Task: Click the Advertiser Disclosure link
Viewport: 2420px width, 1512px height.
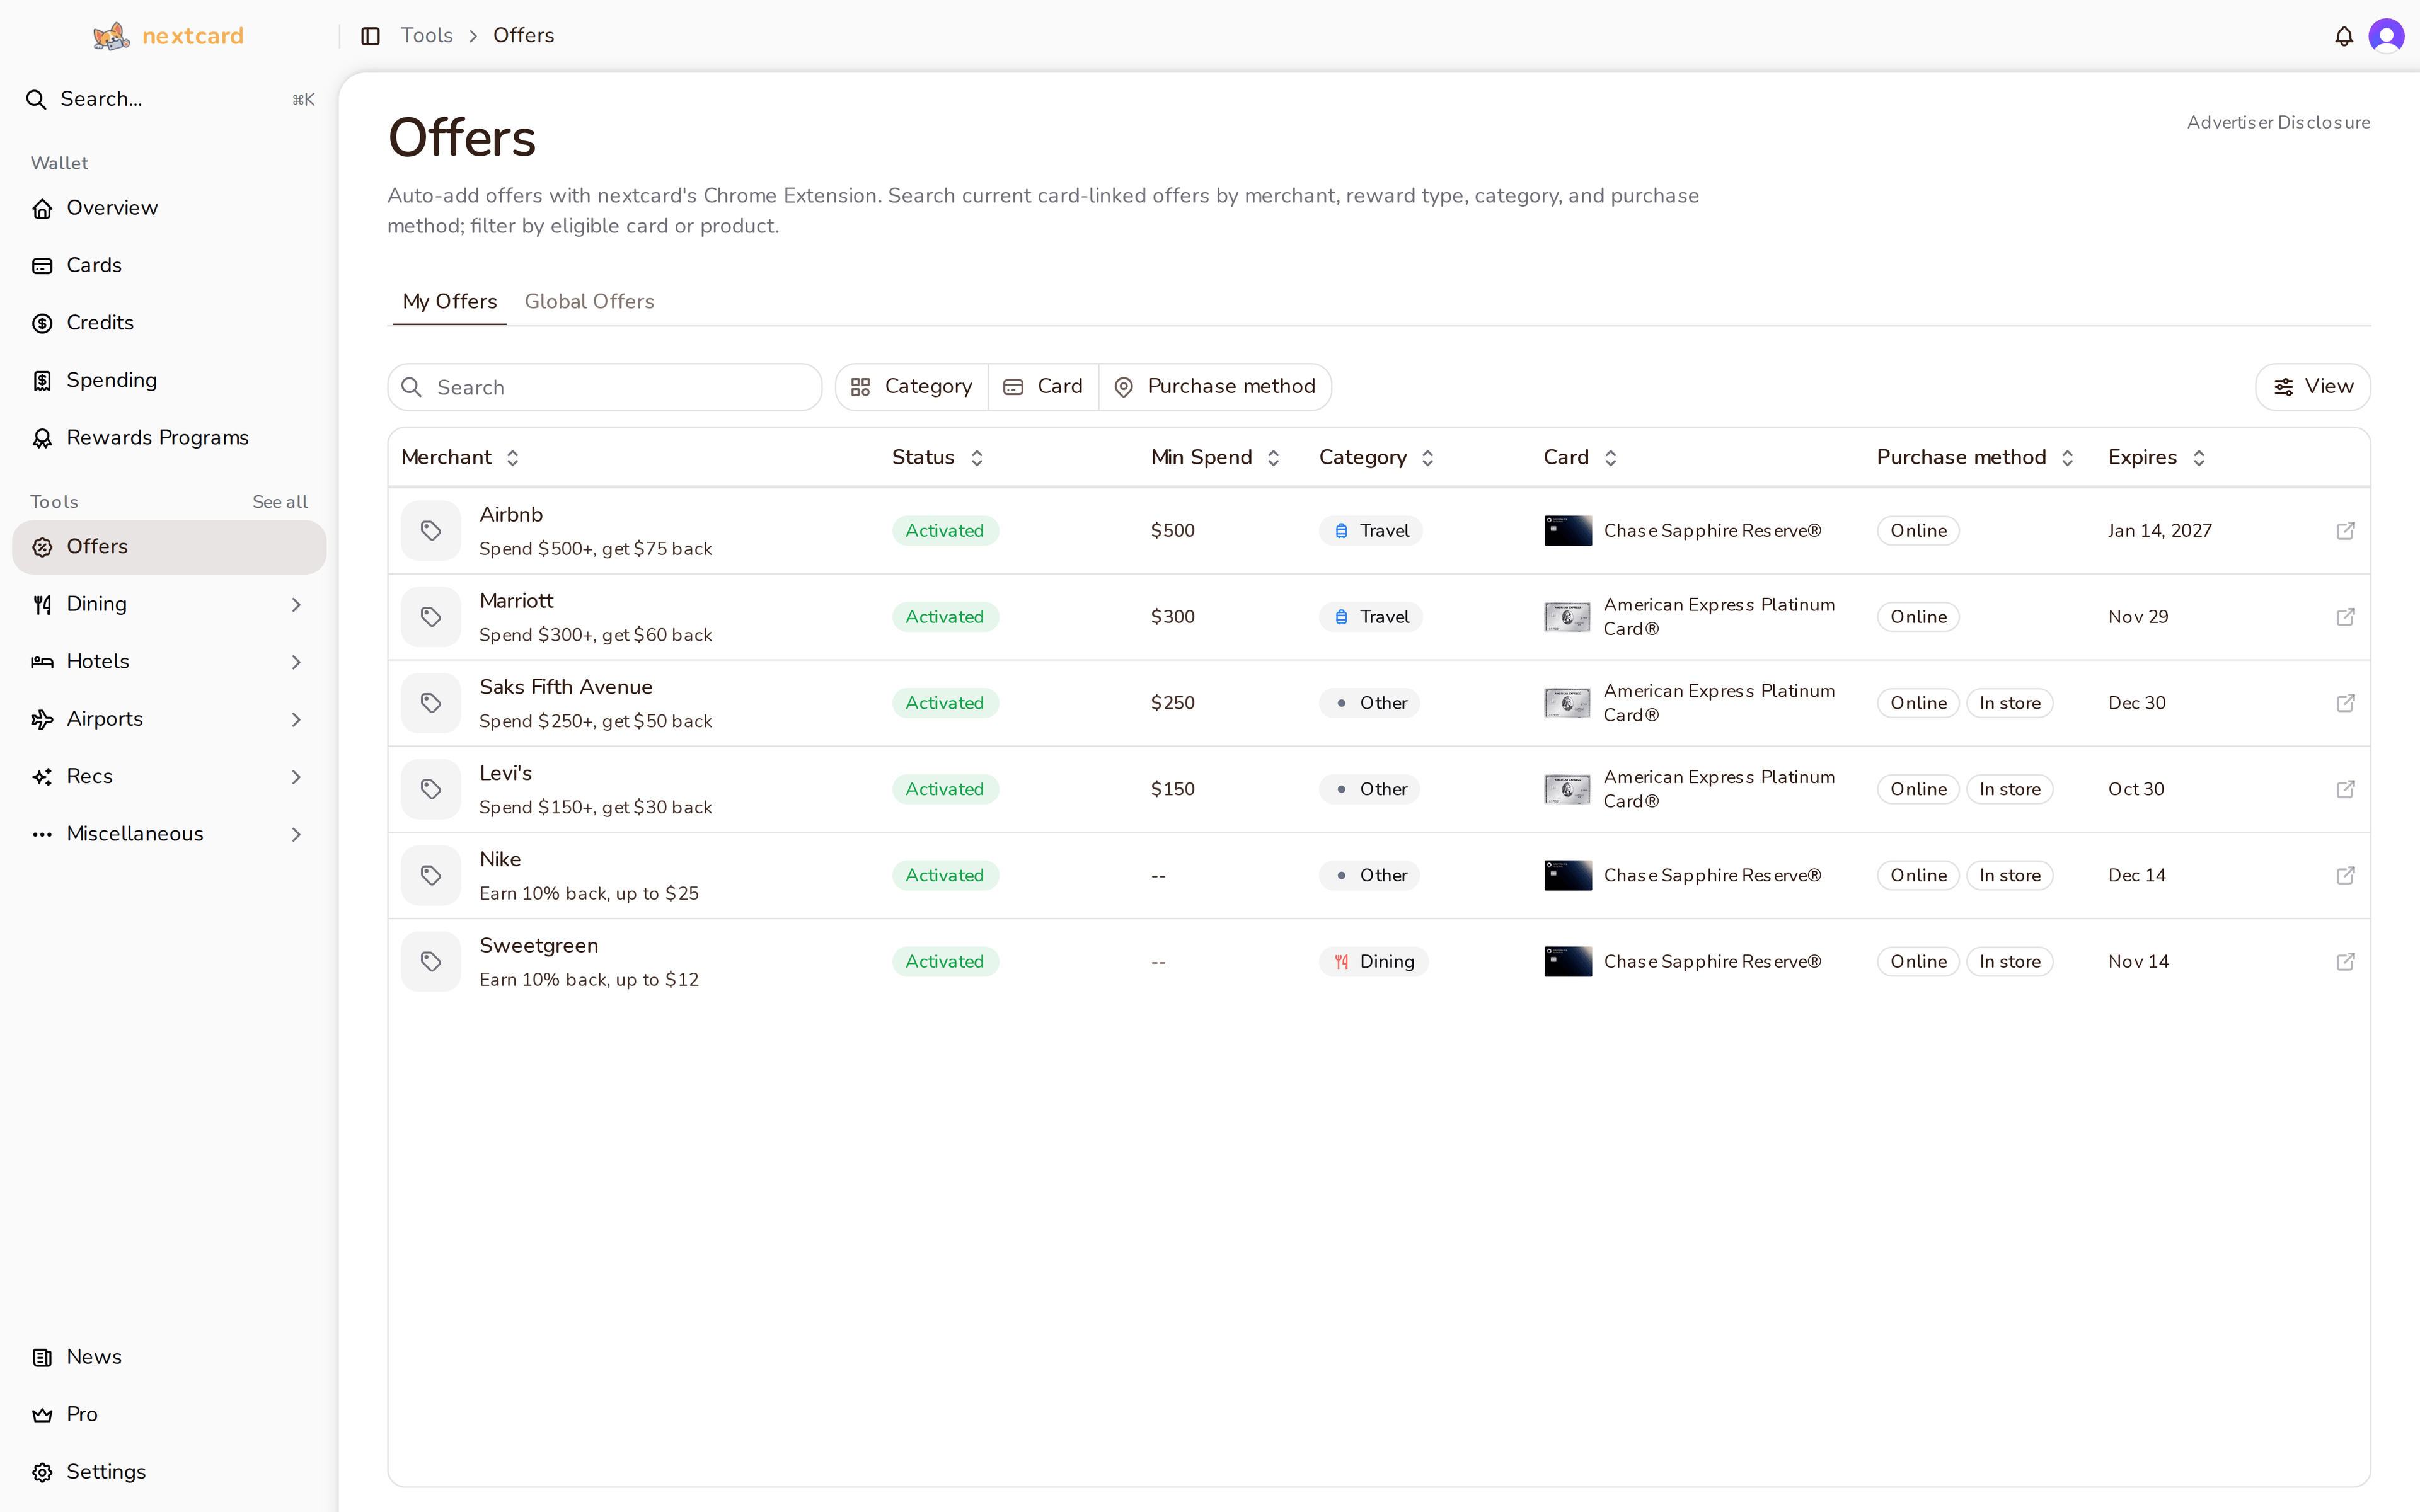Action: tap(2278, 122)
